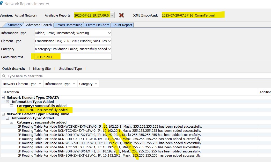This screenshot has width=271, height=162.
Task: Select the 10.192.20.1 successfully added row
Action: click(x=43, y=110)
